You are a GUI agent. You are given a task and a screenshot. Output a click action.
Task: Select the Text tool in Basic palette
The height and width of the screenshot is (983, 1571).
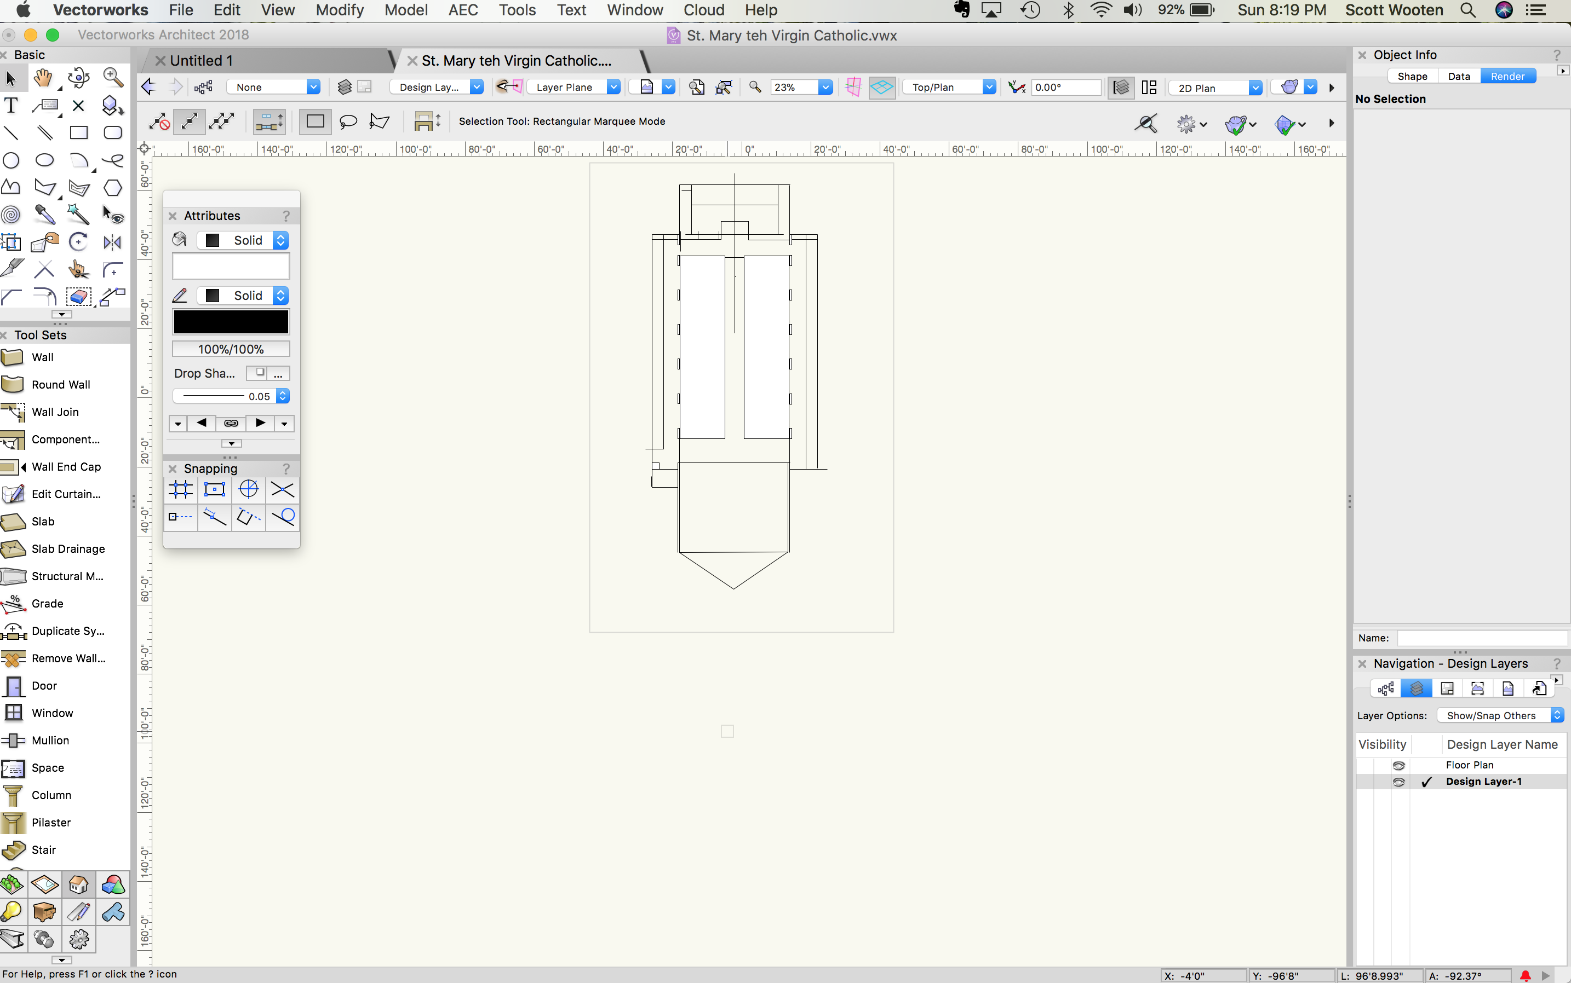[10, 105]
